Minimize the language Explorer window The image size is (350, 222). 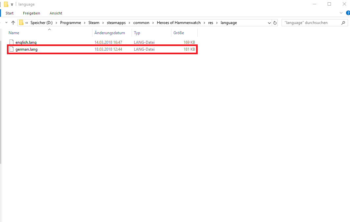pos(314,4)
